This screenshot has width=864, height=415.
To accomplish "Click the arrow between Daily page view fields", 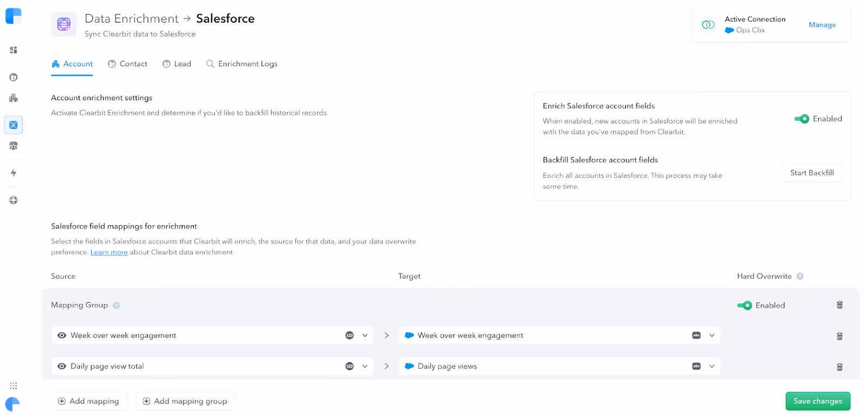I will 387,366.
